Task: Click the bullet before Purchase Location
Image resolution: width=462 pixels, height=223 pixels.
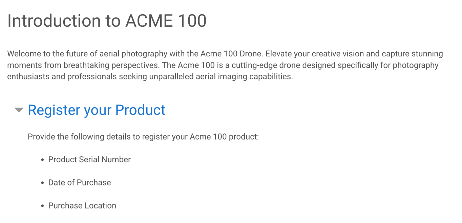Action: (x=42, y=206)
